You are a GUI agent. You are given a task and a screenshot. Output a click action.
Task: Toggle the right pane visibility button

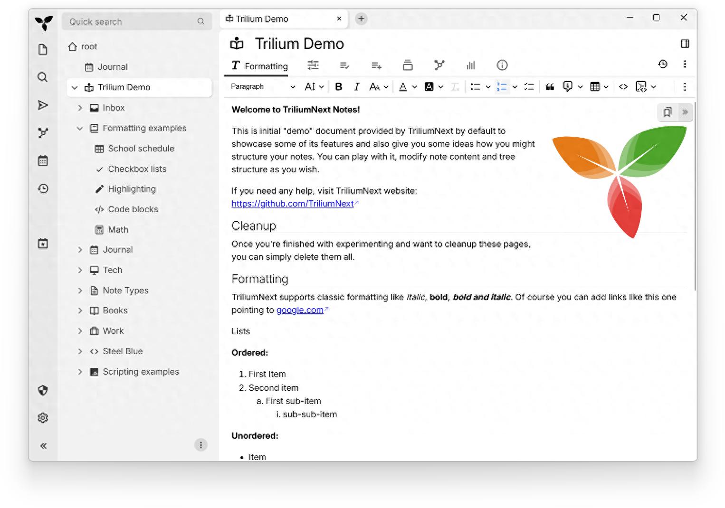click(x=685, y=44)
